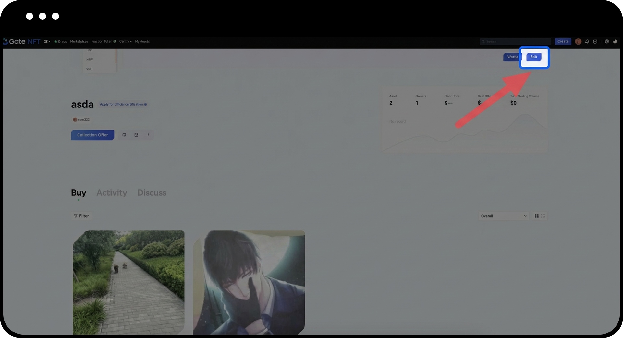
Task: Switch to small grid view
Action: coord(543,216)
